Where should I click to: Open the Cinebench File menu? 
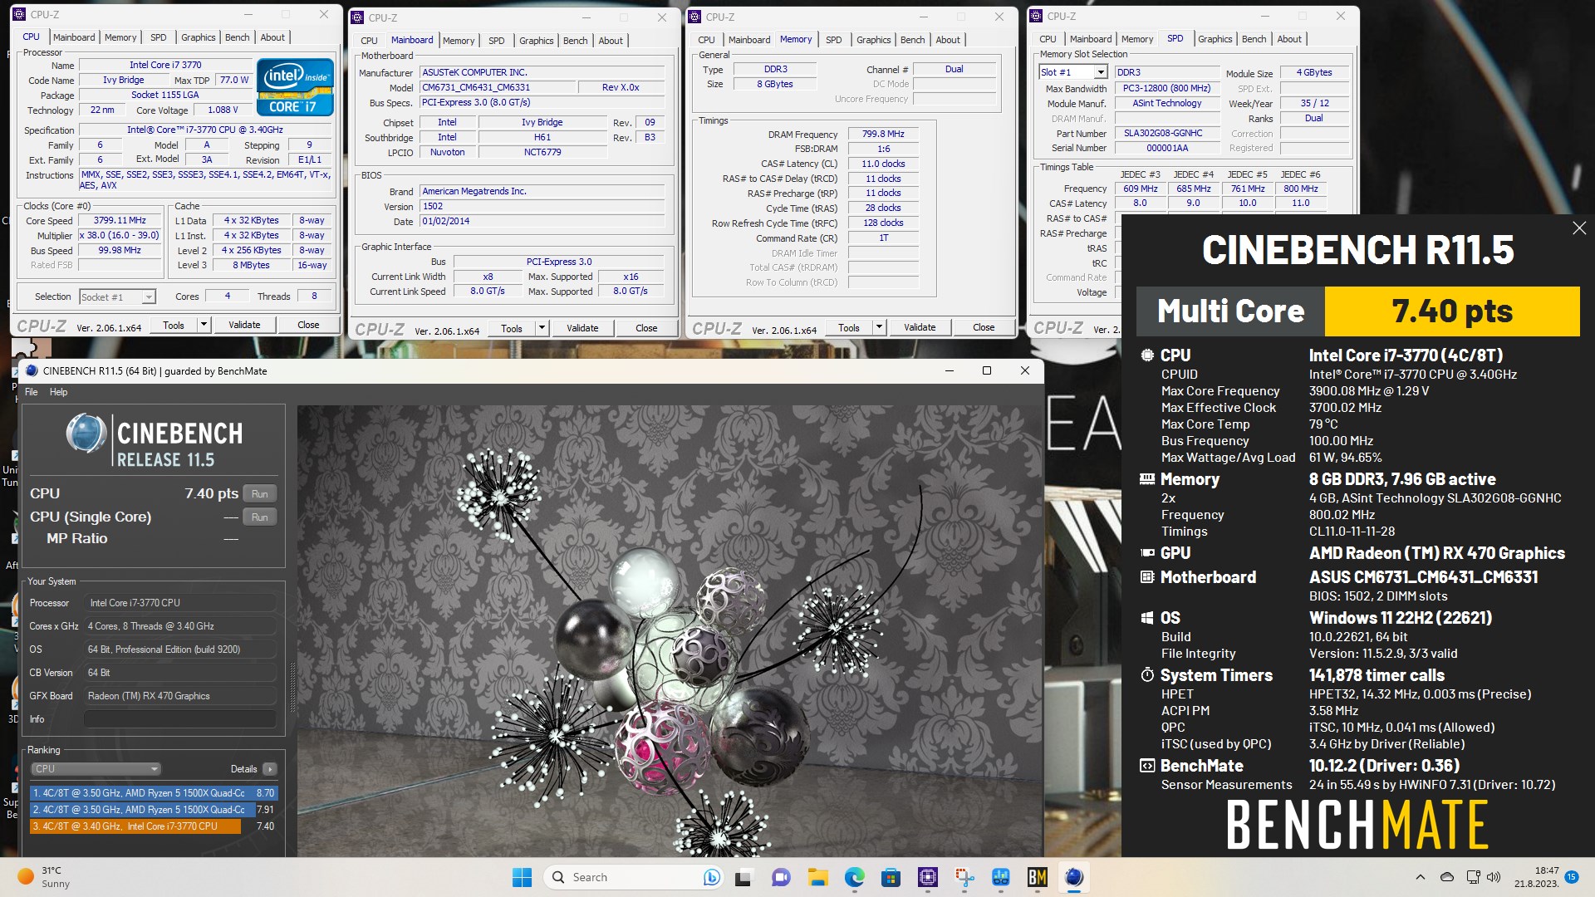pos(31,392)
